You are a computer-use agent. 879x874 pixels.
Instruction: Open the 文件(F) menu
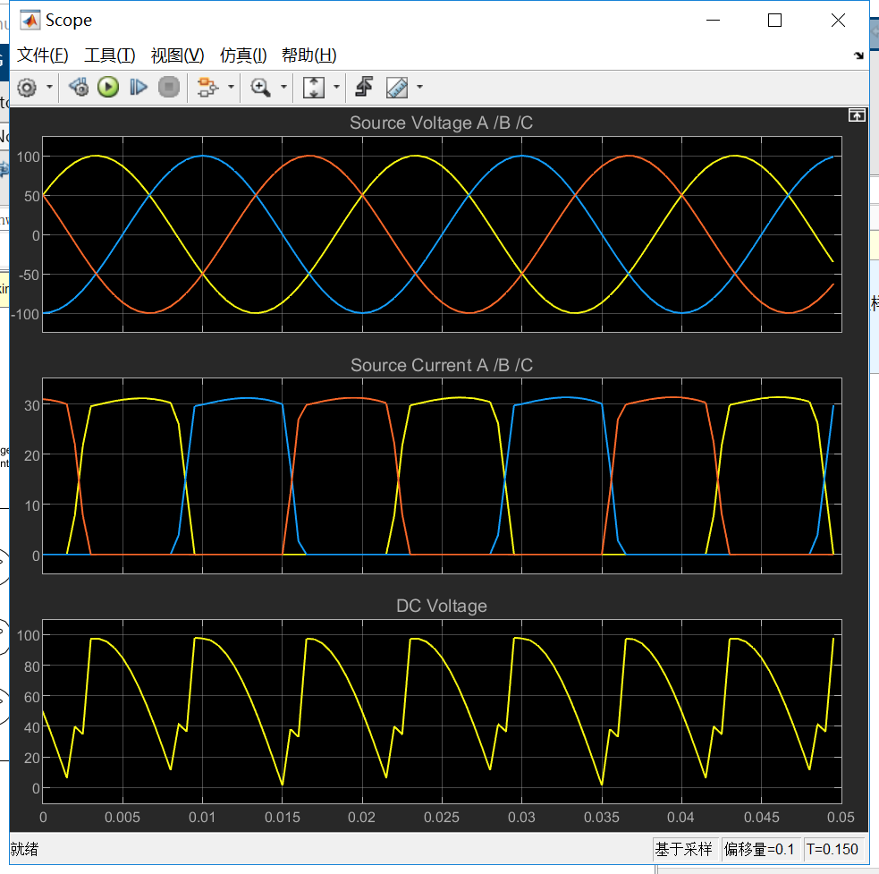(x=43, y=55)
